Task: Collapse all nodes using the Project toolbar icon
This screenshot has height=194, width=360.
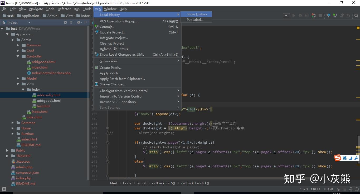Action: pos(71,22)
